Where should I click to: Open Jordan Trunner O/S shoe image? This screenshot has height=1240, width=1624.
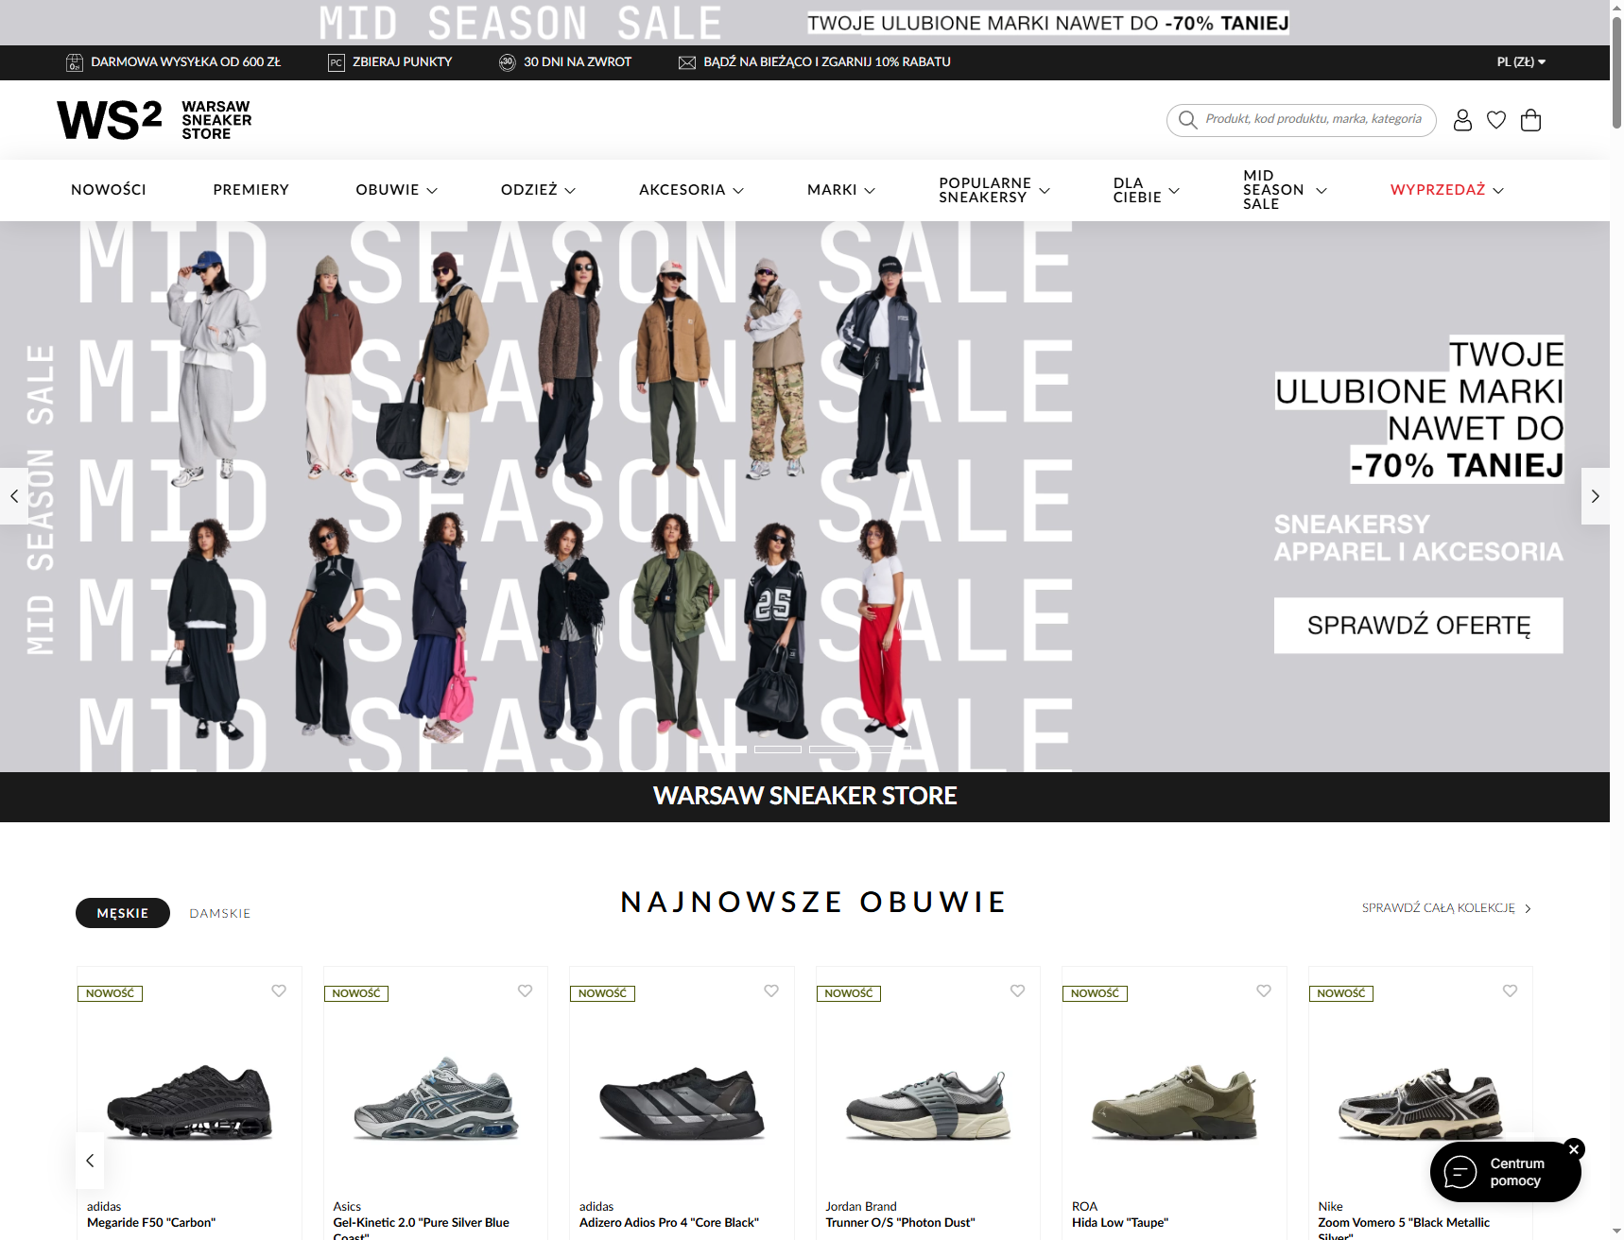pos(928,1105)
